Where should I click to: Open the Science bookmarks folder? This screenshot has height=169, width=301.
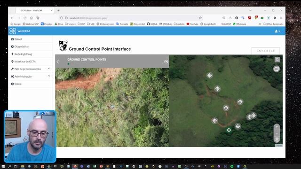click(x=70, y=24)
